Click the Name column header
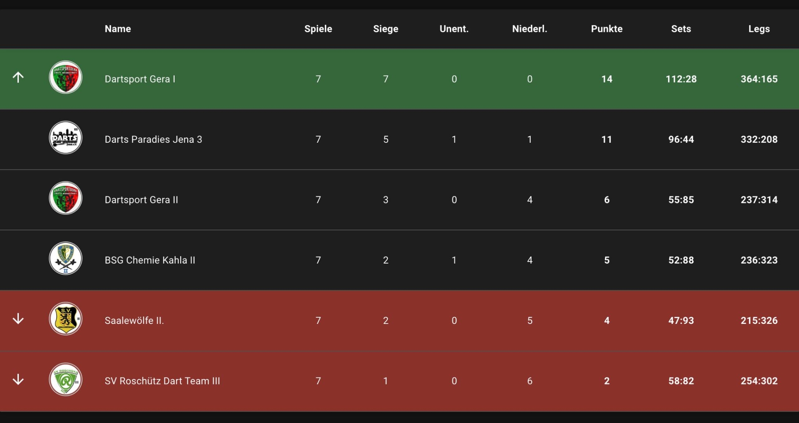Viewport: 799px width, 423px height. [x=118, y=29]
